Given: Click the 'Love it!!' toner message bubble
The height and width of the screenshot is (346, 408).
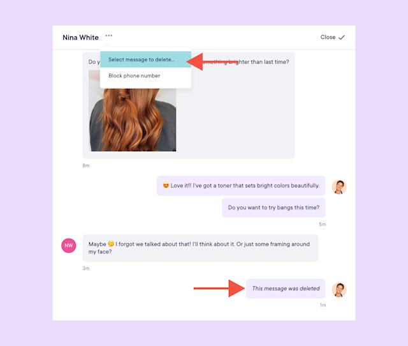Looking at the screenshot, I should click(241, 186).
